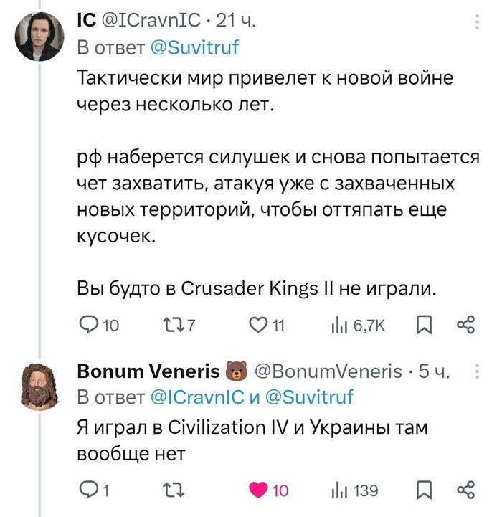The height and width of the screenshot is (517, 502).
Task: View analytics for the IC tweet (6,7K)
Action: (338, 326)
